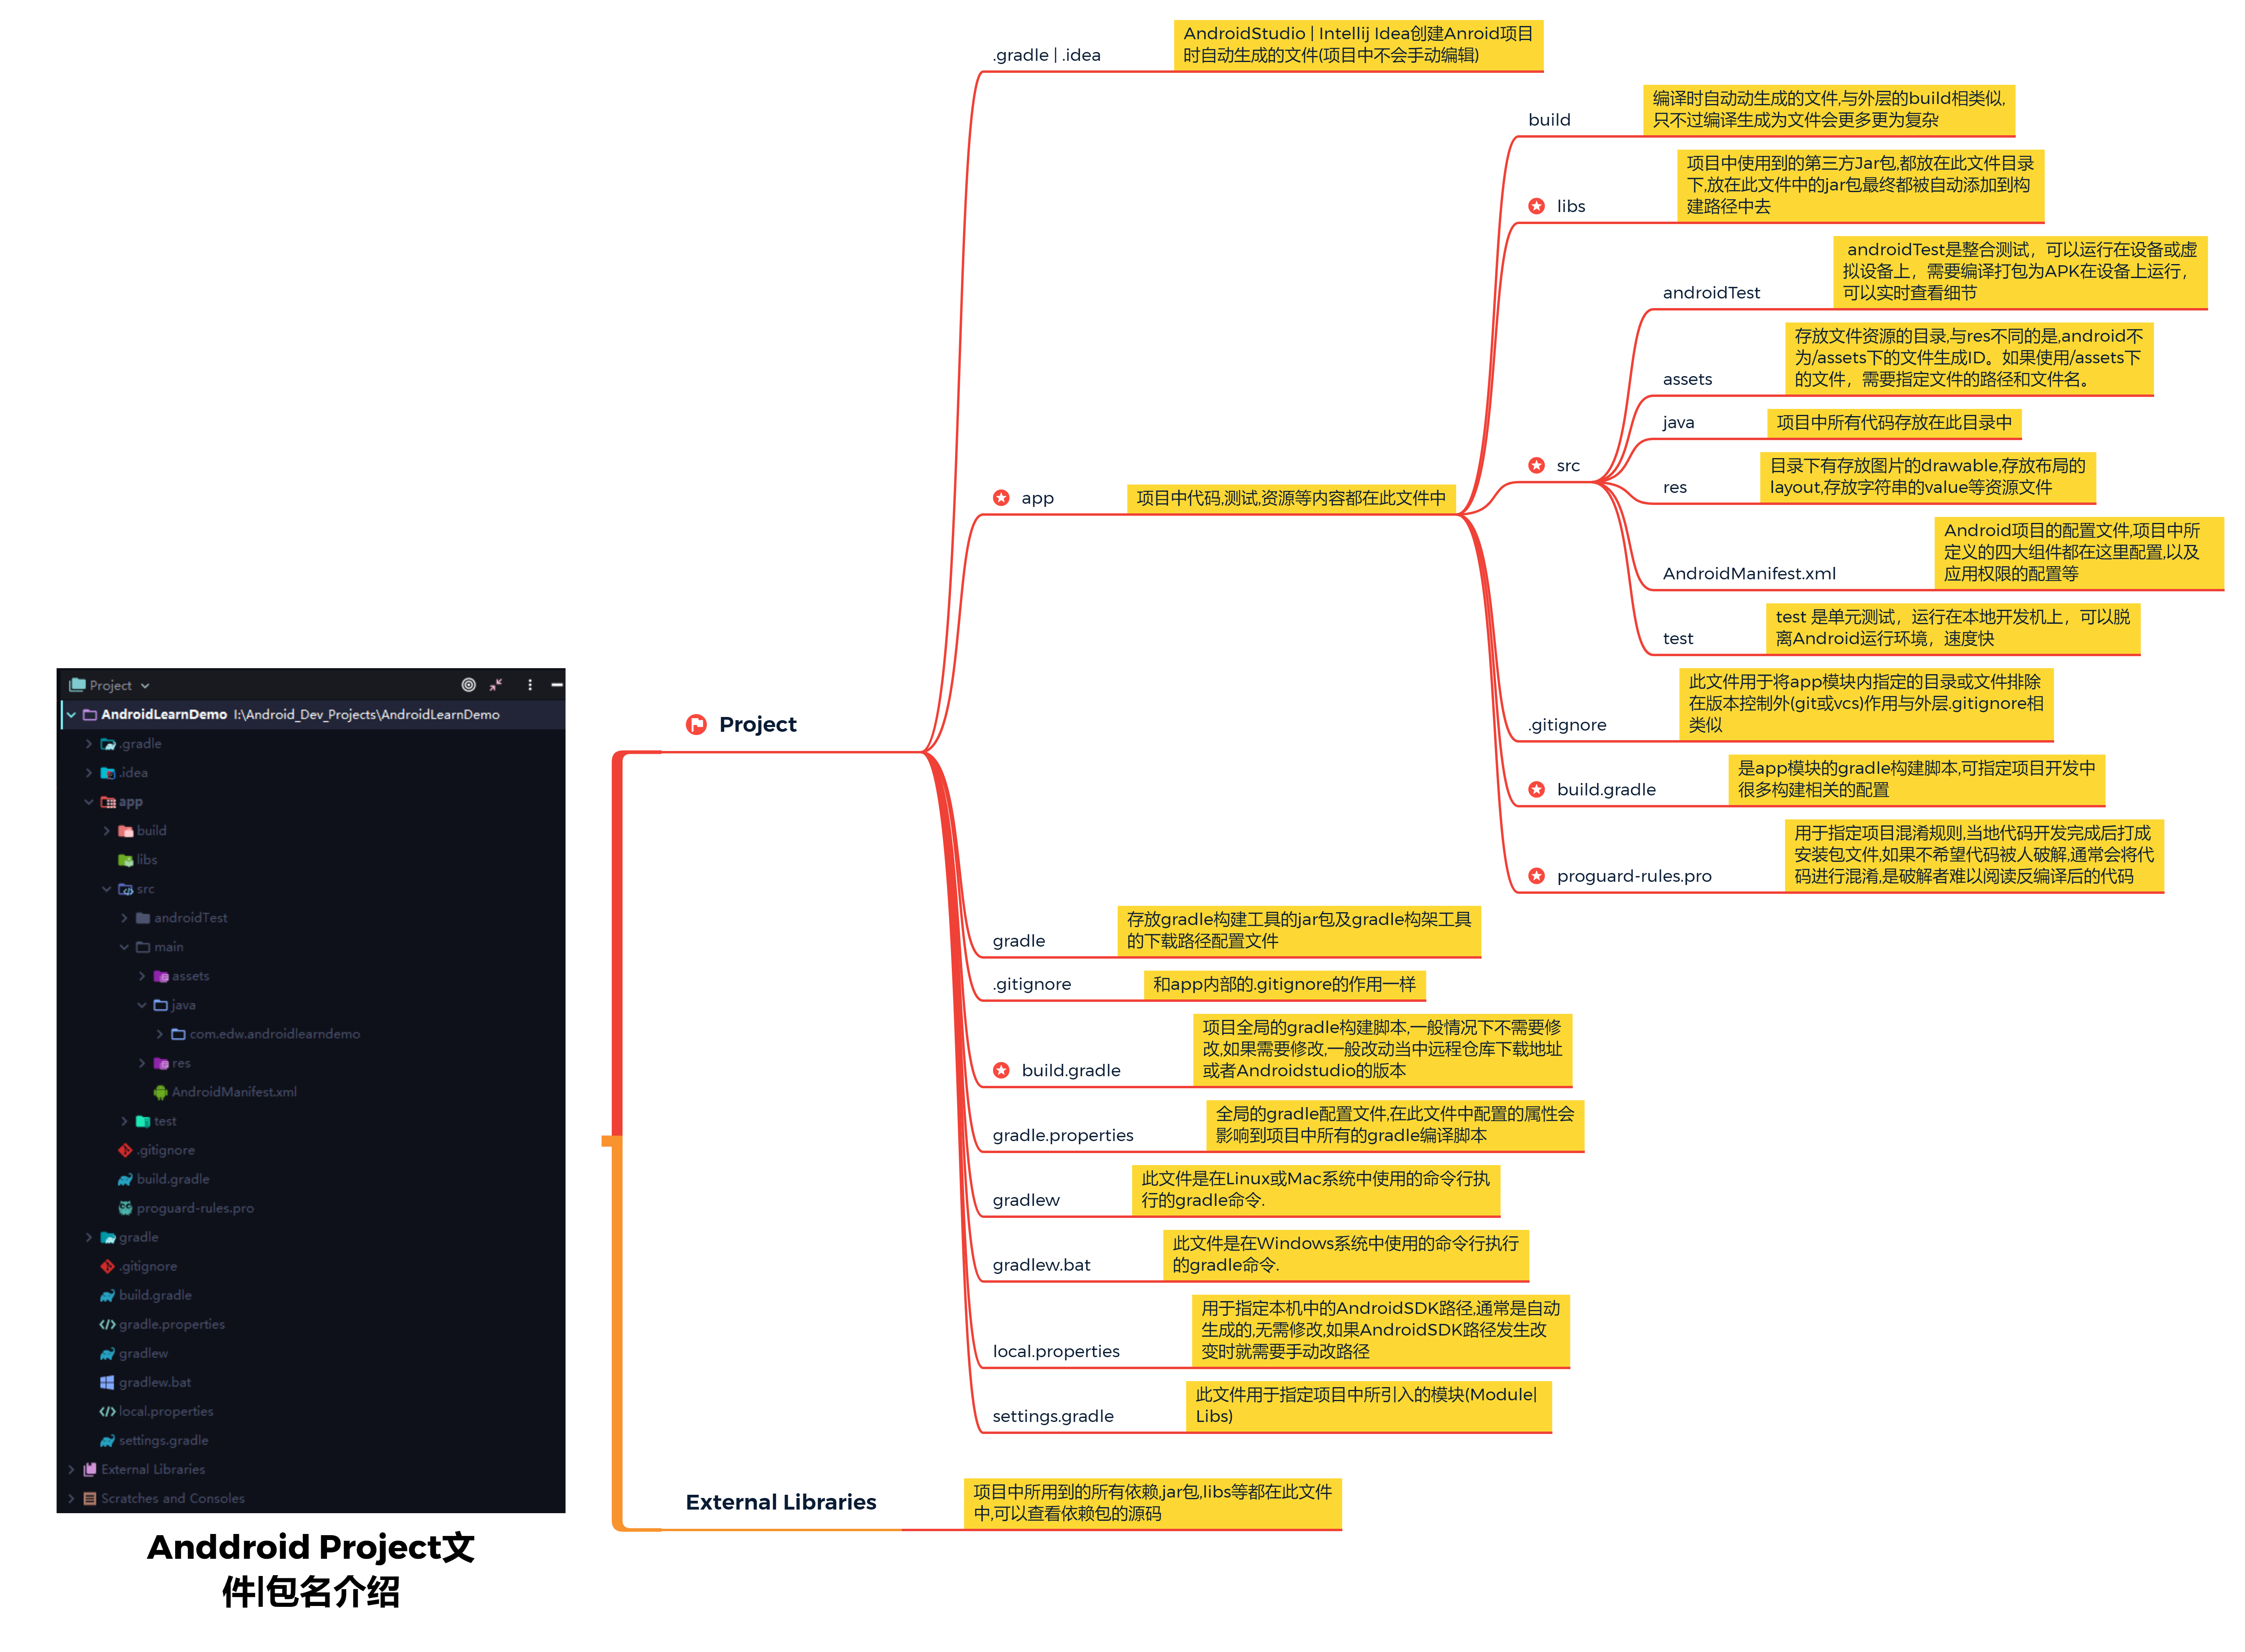Click the Windows logo icon of gradlew.bat

coord(107,1382)
